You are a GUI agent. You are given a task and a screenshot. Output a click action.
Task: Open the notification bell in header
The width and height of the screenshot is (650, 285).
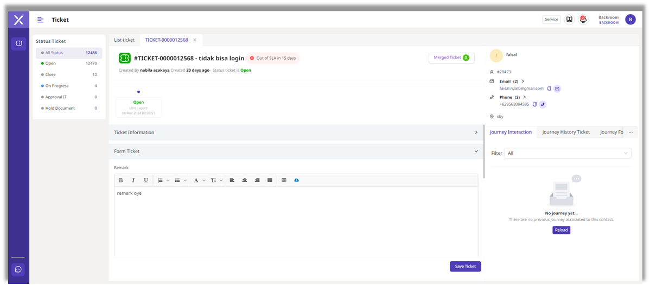583,20
